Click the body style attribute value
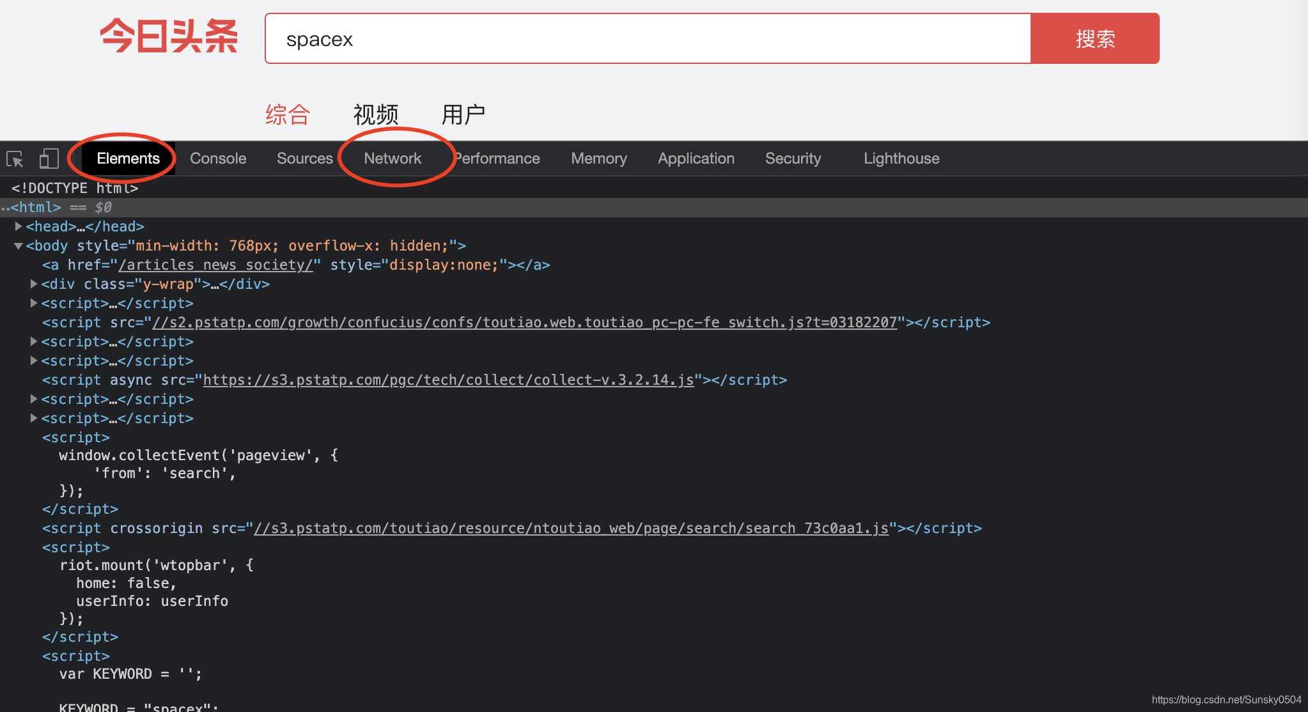This screenshot has width=1308, height=712. (292, 245)
